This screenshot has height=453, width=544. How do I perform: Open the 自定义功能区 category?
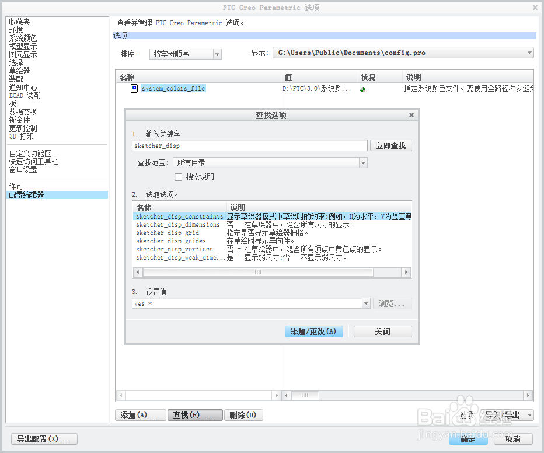pos(30,154)
